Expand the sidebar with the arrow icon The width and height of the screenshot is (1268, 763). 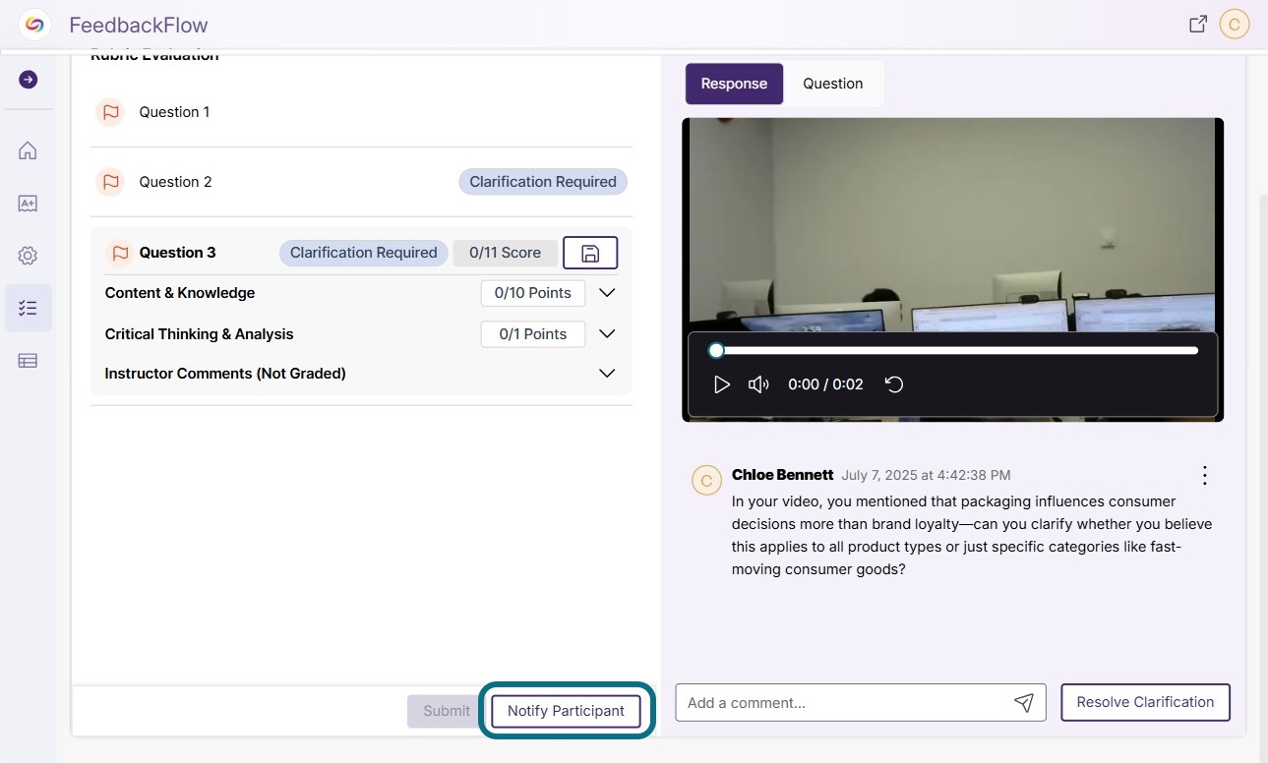pyautogui.click(x=28, y=80)
